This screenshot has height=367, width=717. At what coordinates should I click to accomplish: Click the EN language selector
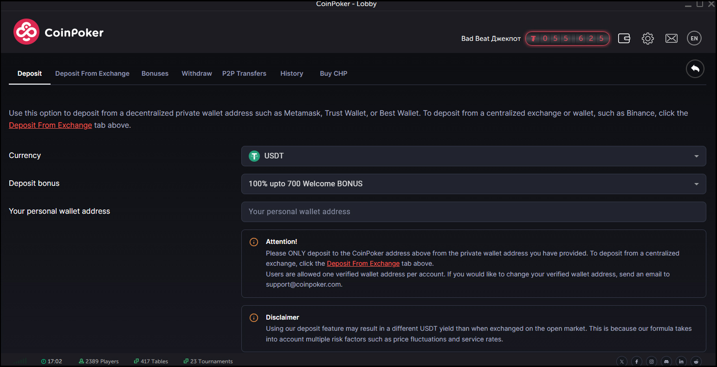pos(694,39)
